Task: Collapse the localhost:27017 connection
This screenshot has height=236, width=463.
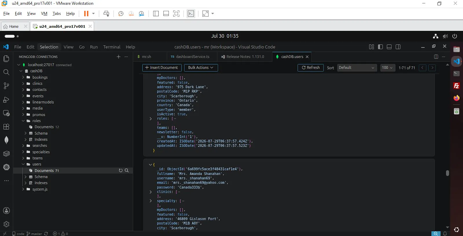Action: (x=19, y=65)
